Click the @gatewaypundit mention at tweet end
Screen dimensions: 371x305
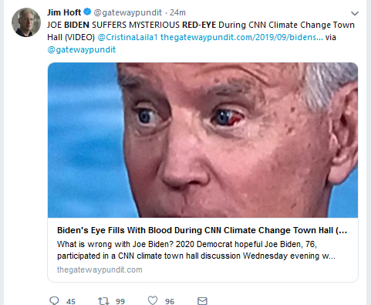tap(82, 49)
